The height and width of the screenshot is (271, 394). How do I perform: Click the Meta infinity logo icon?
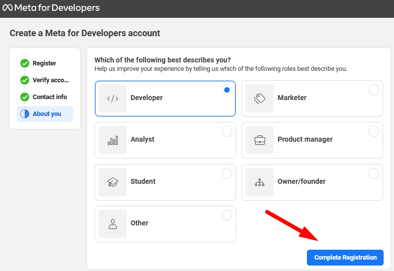click(7, 8)
